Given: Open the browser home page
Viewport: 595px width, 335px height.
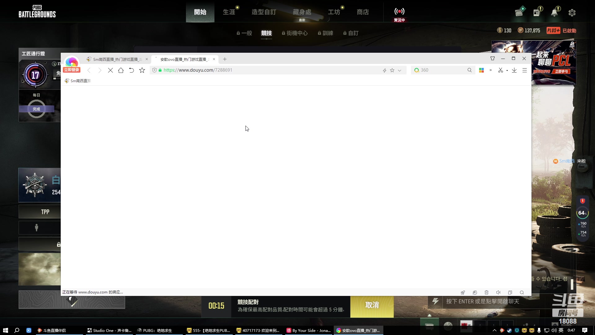Looking at the screenshot, I should coord(121,70).
